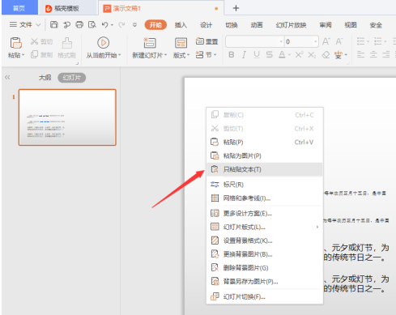396x315 pixels.
Task: Click the 从当前开始 play icon
Action: 103,43
